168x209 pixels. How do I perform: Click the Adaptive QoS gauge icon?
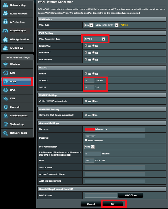(x=5, y=31)
